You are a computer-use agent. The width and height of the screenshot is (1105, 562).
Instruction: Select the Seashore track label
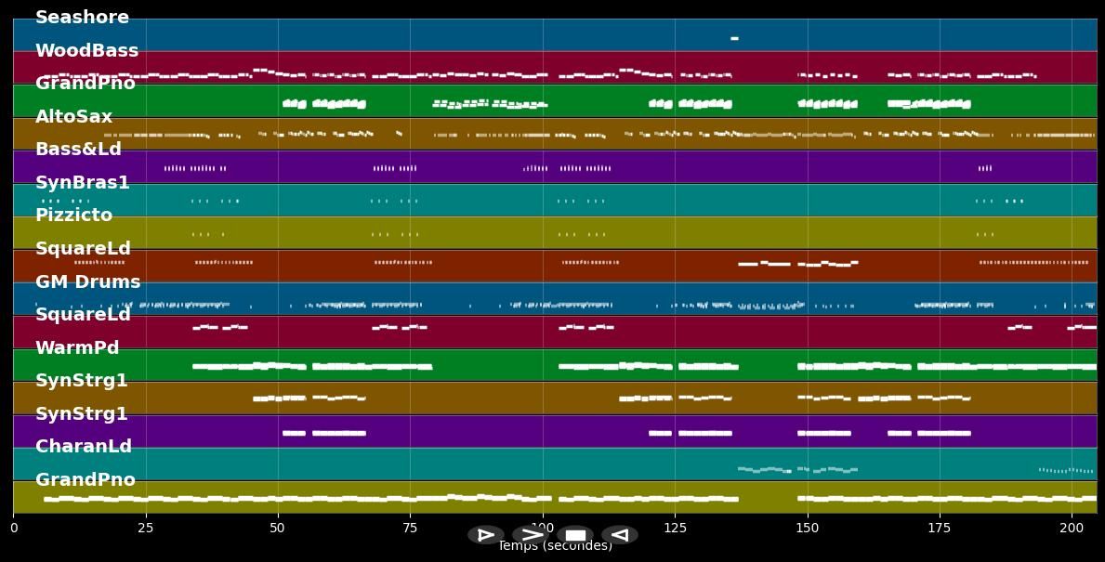(x=82, y=18)
